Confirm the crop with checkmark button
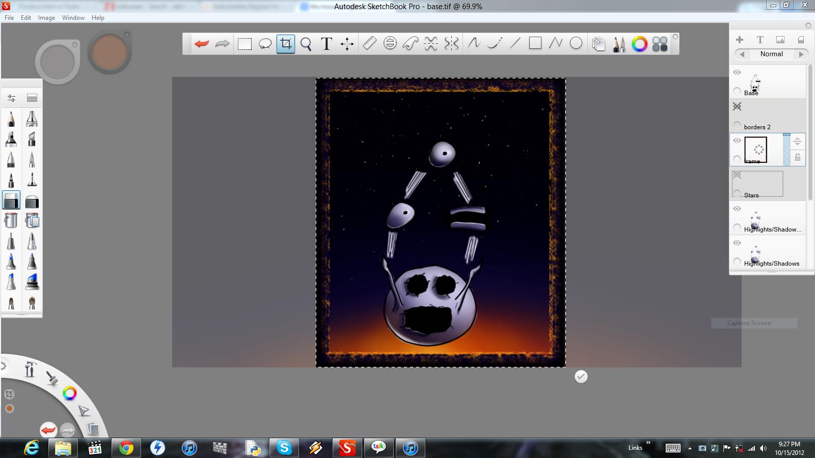This screenshot has height=458, width=815. [x=581, y=377]
